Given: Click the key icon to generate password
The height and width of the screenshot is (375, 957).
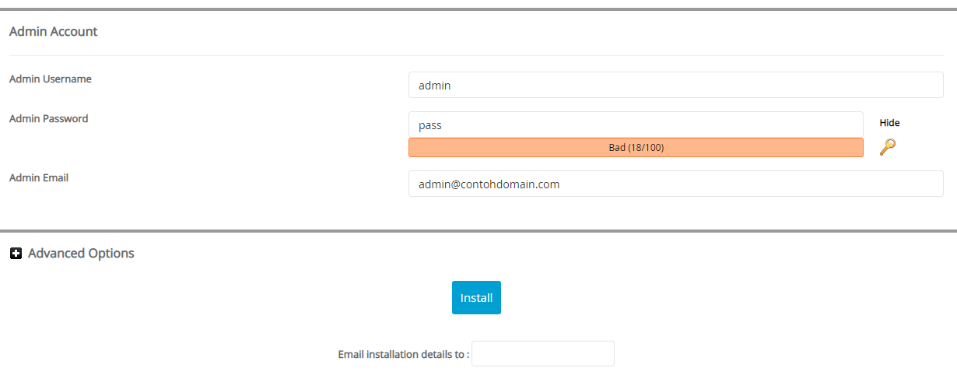Looking at the screenshot, I should coord(887,146).
